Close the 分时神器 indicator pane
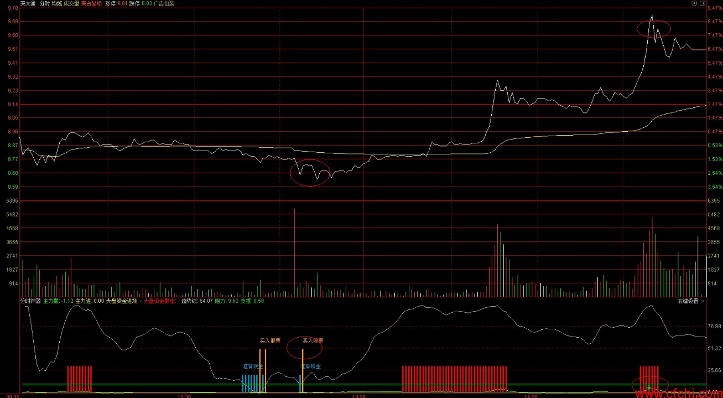This screenshot has height=398, width=723. pos(703,301)
